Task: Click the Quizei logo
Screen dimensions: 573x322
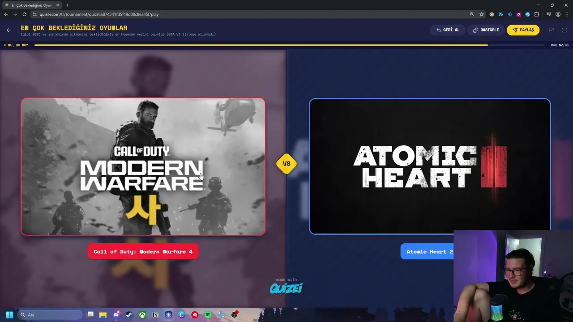Action: pos(286,288)
